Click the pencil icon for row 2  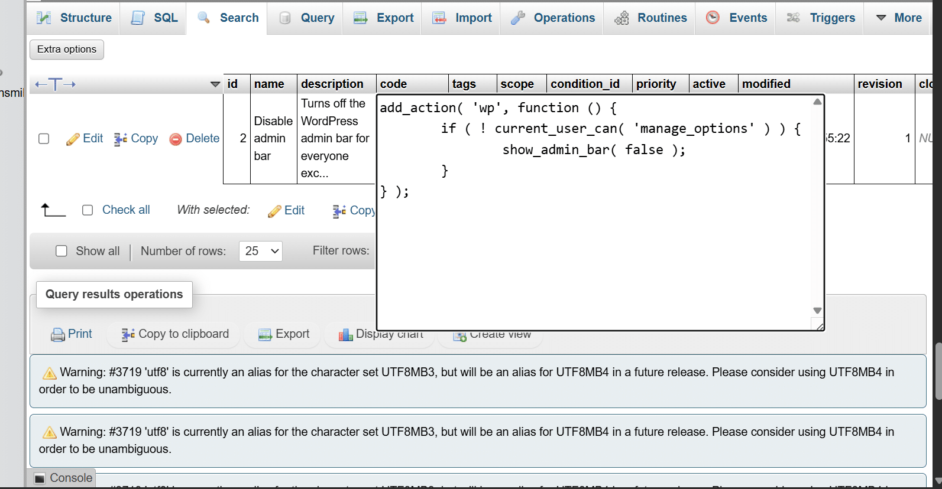(73, 139)
